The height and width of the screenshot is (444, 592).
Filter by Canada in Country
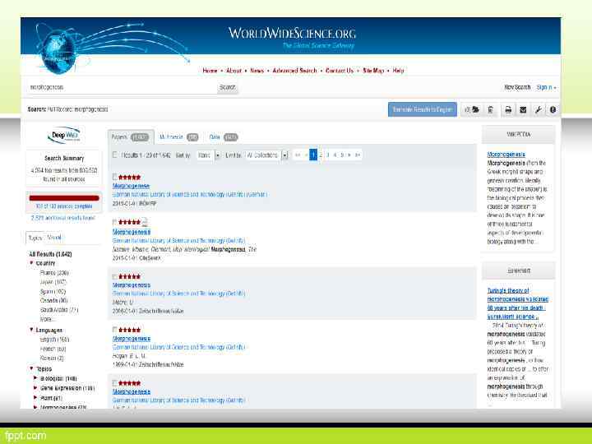pyautogui.click(x=53, y=301)
